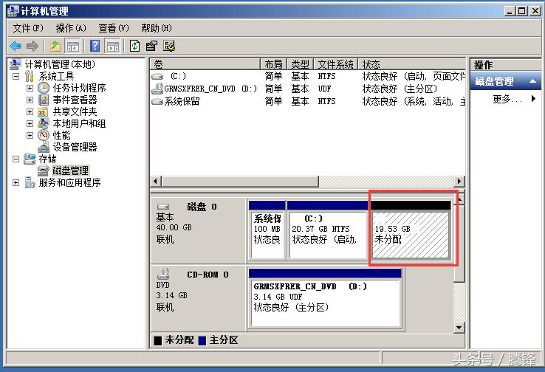Screen dimensions: 545x372
Task: Expand the 服务和应用程序 tree node
Action: [x=16, y=183]
